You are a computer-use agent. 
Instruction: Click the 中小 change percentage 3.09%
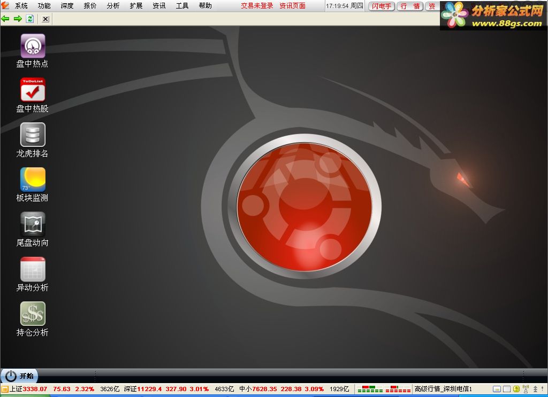pyautogui.click(x=314, y=389)
